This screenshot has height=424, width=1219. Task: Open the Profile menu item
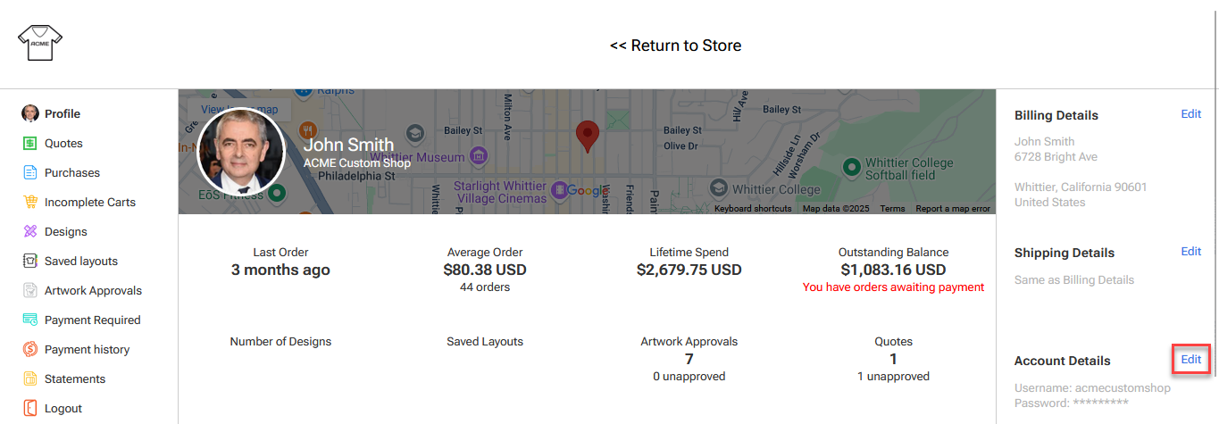point(63,114)
